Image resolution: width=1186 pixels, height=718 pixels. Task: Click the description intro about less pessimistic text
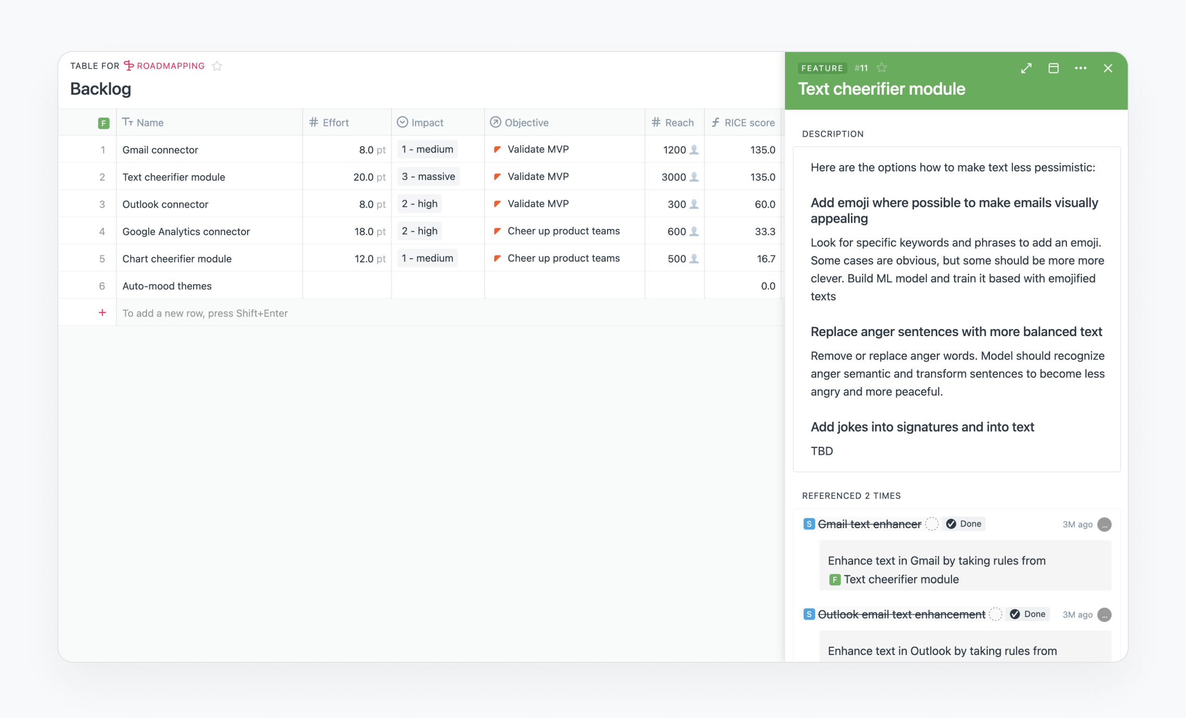[x=953, y=167]
